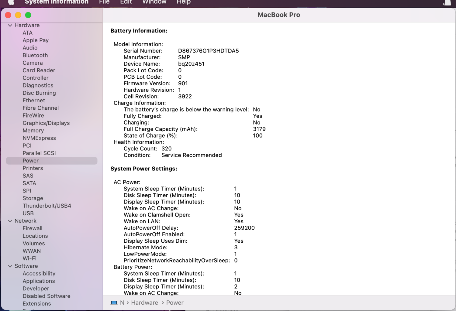Screen dimensions: 456x311
Task: Click Power in the path bar
Action: point(175,303)
